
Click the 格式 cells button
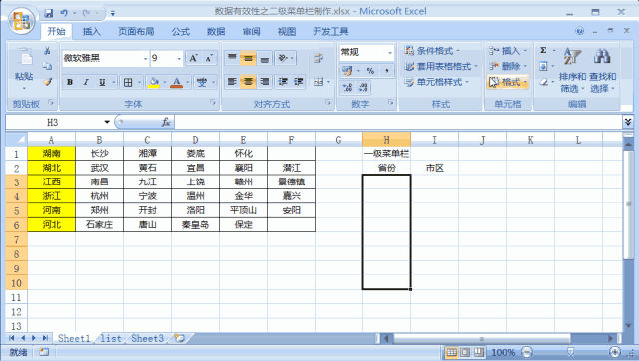pyautogui.click(x=508, y=82)
